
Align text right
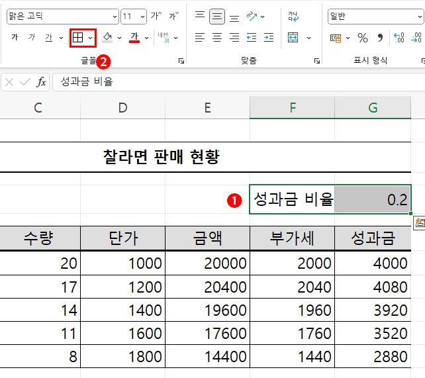point(234,37)
